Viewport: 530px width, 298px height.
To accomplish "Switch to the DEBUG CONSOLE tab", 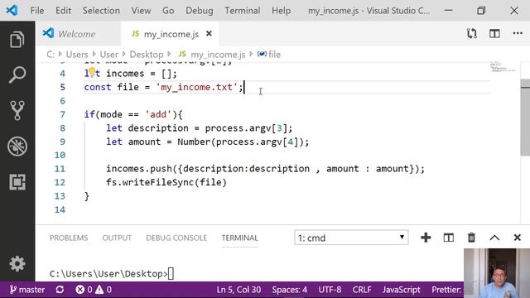I will point(176,238).
